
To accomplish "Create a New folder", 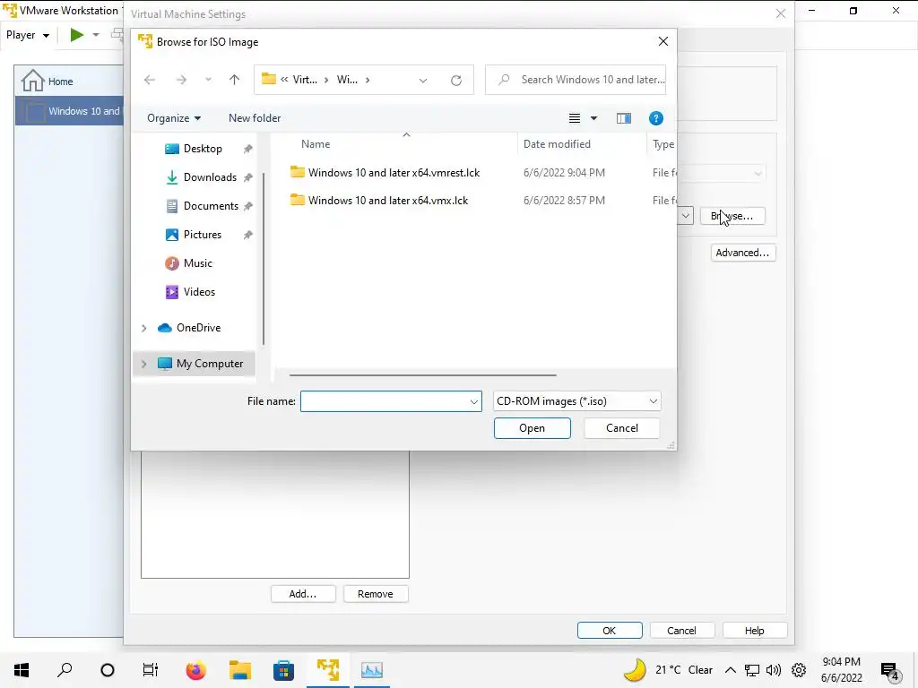I will tap(255, 118).
